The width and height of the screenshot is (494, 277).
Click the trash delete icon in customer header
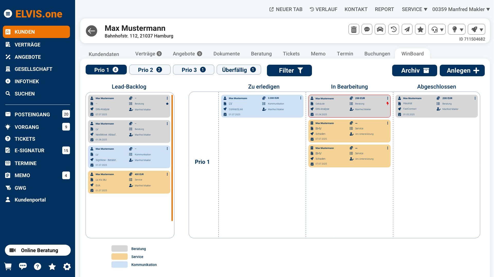tap(354, 30)
